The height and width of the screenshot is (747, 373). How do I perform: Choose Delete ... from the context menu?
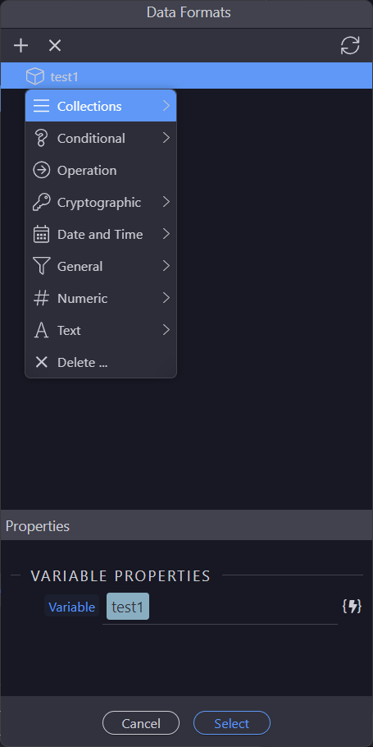tap(101, 363)
